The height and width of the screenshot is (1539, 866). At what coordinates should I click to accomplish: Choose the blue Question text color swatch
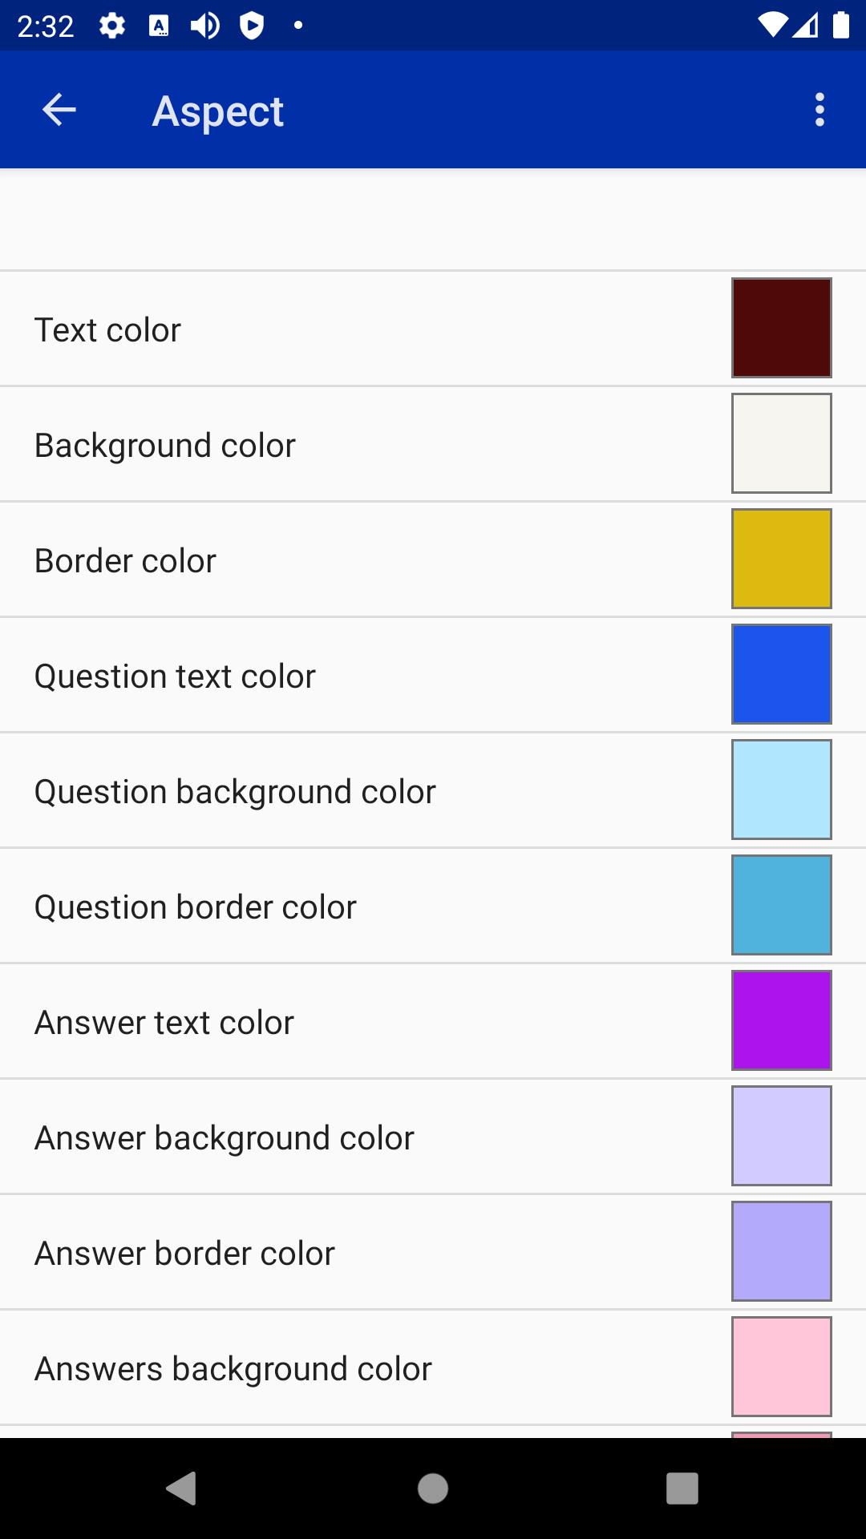click(782, 674)
